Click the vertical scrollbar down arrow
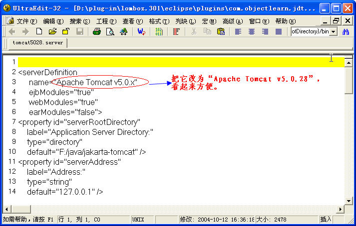This screenshot has height=226, width=356. (349, 200)
